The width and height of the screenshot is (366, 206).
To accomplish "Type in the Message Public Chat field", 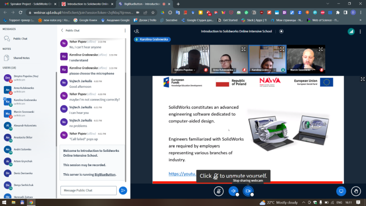I will click(88, 190).
